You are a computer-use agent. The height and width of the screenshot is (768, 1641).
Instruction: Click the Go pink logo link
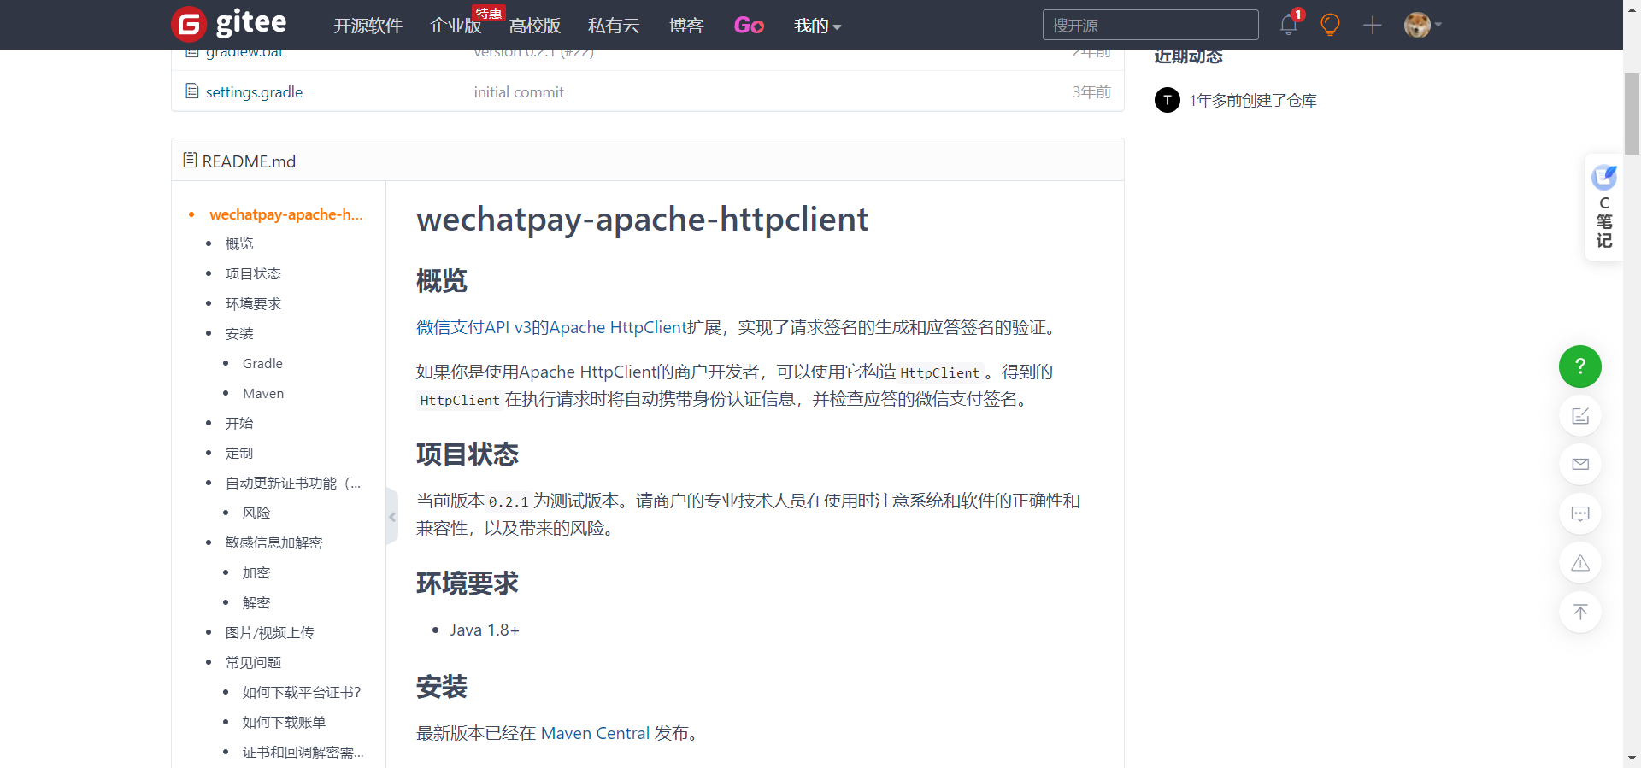point(749,26)
